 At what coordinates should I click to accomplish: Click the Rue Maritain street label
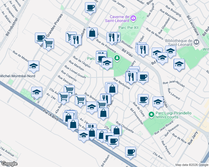click(x=77, y=66)
